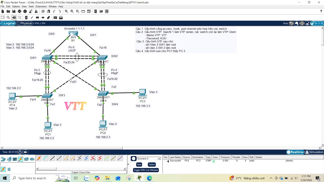Pick the Serial DCE cable with clock

point(93,158)
